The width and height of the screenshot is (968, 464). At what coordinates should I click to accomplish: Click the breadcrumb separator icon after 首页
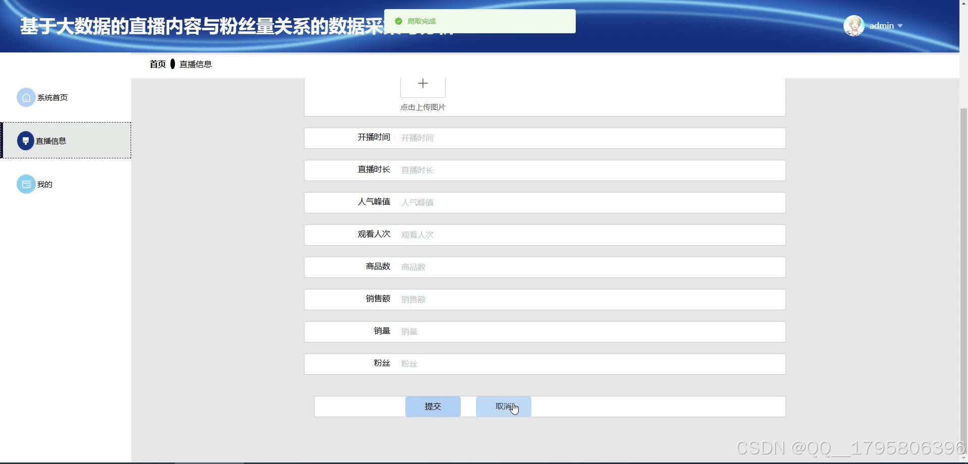point(173,64)
